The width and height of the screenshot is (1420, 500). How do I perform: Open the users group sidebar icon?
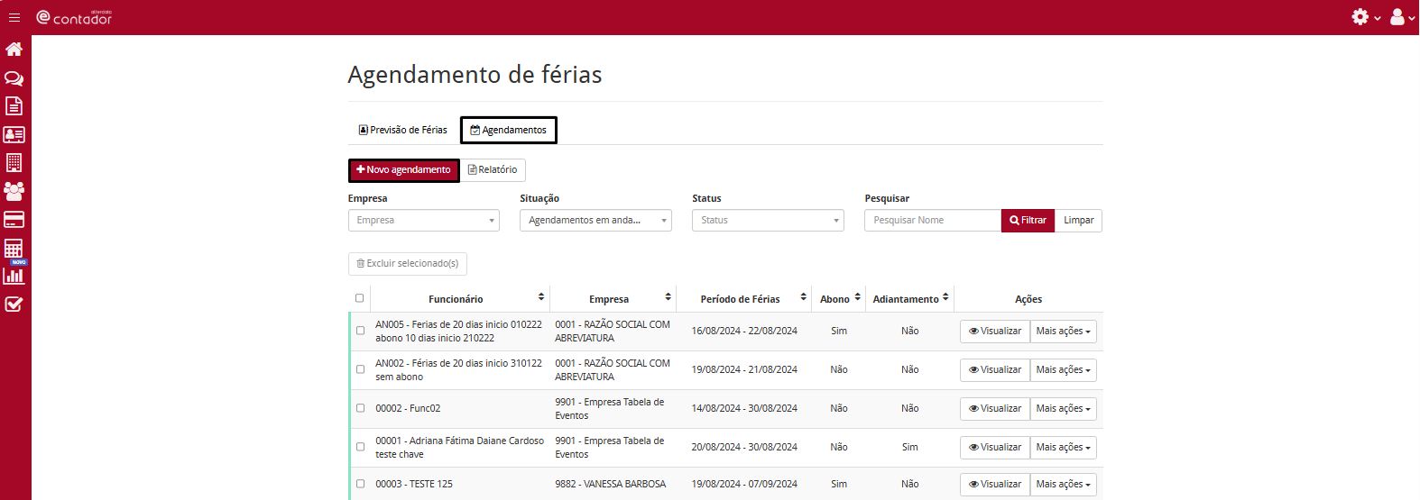pos(14,191)
